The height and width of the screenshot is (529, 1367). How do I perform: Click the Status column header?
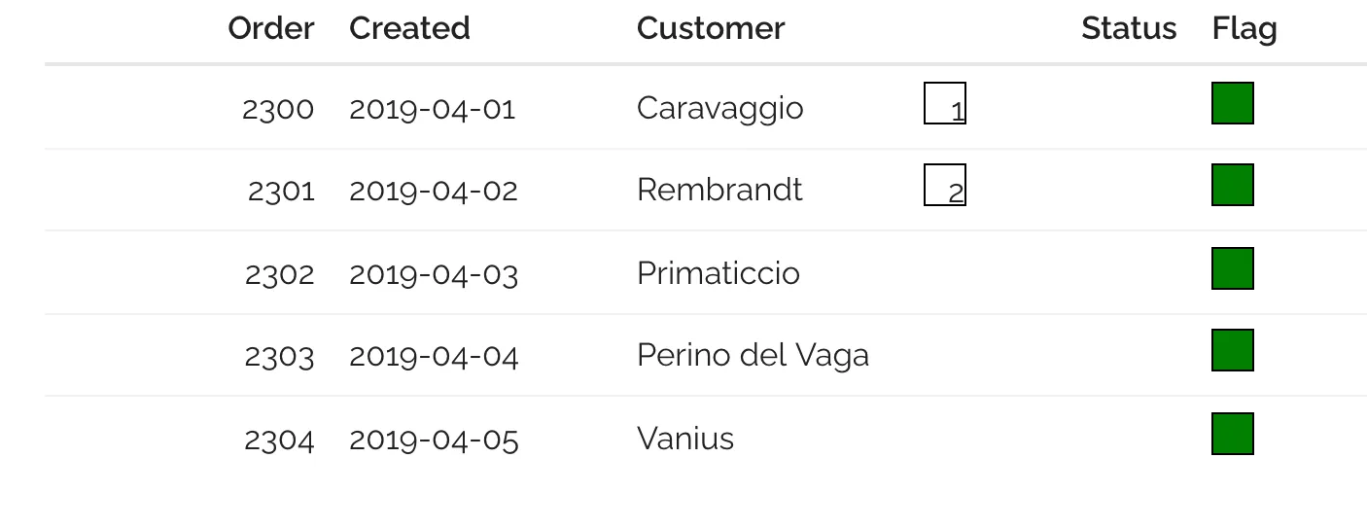point(1128,28)
